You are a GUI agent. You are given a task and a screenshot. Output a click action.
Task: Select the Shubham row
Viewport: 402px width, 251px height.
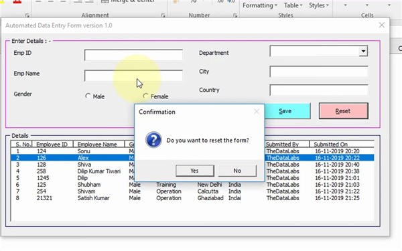click(x=192, y=185)
